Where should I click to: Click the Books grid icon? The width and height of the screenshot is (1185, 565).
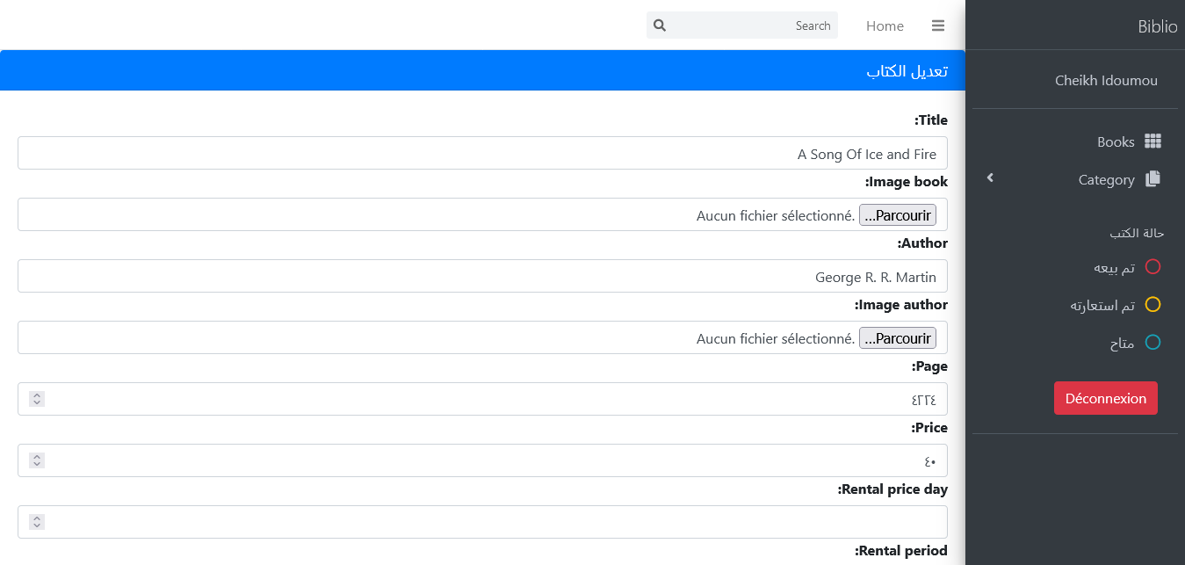click(1152, 141)
